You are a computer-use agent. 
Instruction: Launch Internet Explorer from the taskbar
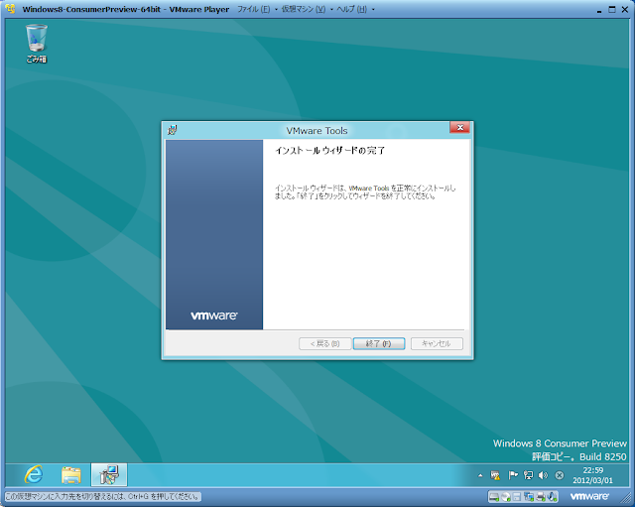(34, 474)
